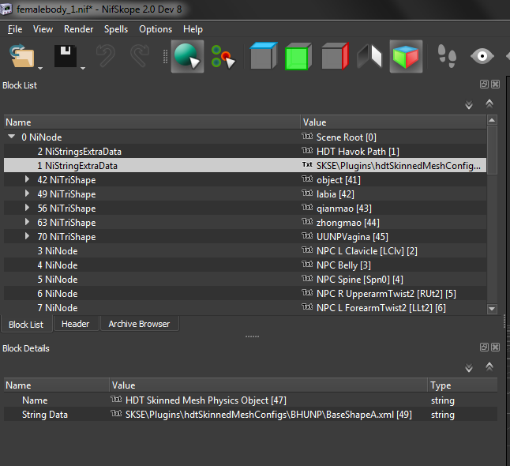
Task: Select the 2 NiStringsExtraData row
Action: (x=245, y=152)
